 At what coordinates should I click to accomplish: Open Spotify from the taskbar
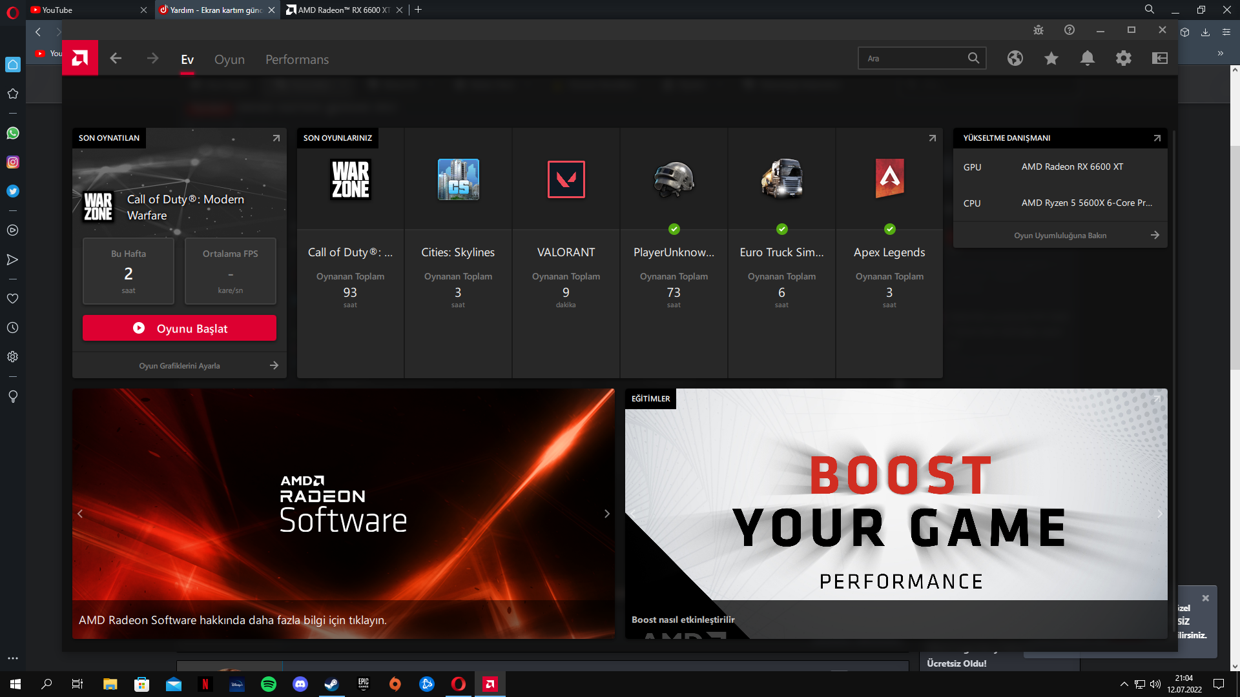click(x=269, y=684)
